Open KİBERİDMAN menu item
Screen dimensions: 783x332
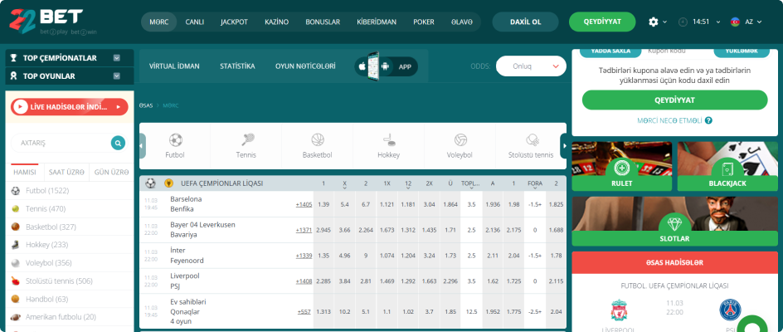[x=377, y=22]
